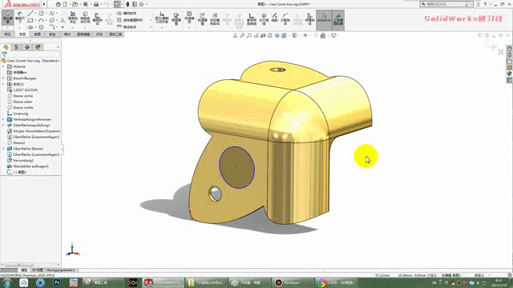
Task: Click the Print icon in the top toolbar
Action: pyautogui.click(x=96, y=4)
